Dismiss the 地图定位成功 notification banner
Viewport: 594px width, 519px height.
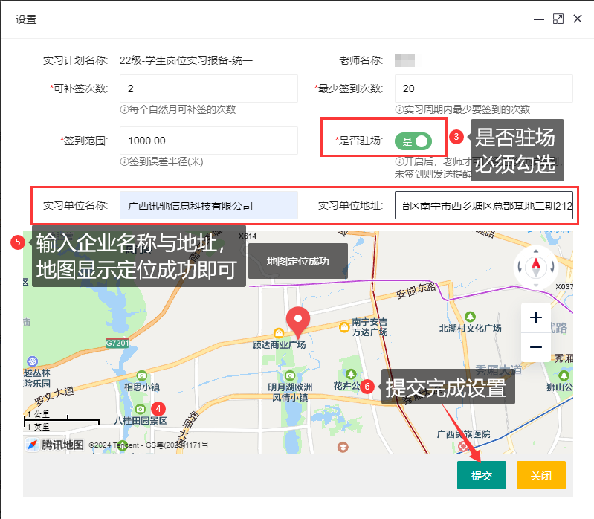(x=297, y=261)
